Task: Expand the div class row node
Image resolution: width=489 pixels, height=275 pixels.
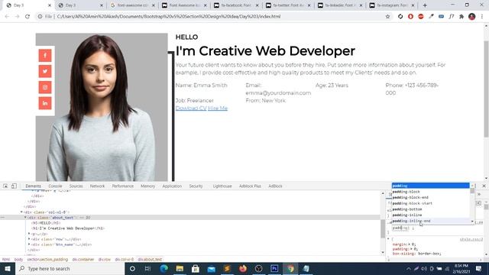Action: pyautogui.click(x=29, y=239)
